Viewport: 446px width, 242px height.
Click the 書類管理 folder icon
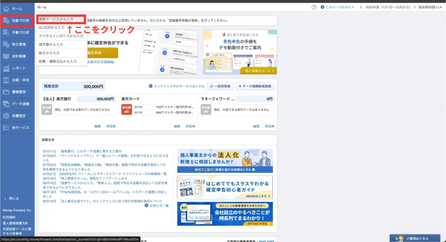click(x=6, y=92)
